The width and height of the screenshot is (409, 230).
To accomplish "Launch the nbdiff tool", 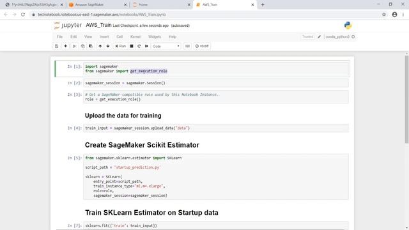I will tap(202, 46).
